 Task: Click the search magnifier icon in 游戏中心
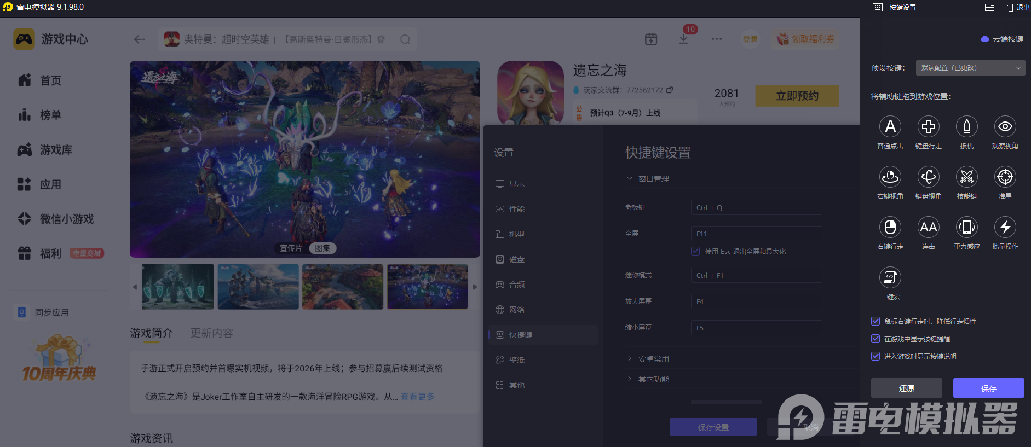tap(405, 39)
